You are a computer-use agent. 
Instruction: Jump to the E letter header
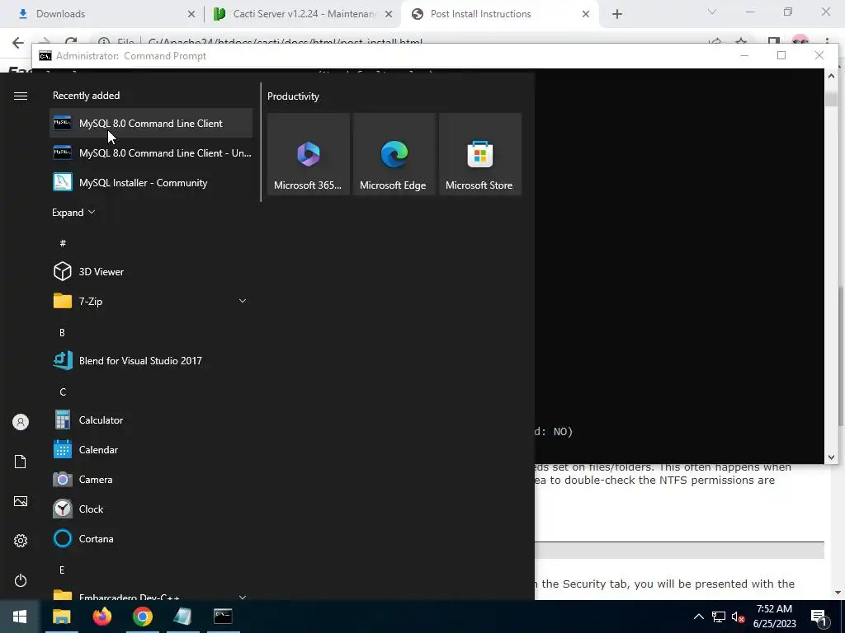point(62,570)
